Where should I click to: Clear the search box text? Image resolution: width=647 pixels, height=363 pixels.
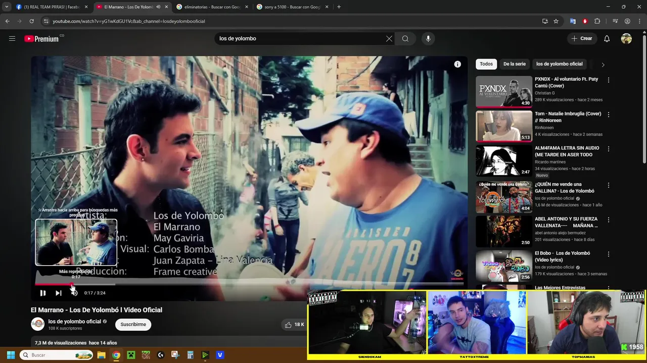pos(389,38)
